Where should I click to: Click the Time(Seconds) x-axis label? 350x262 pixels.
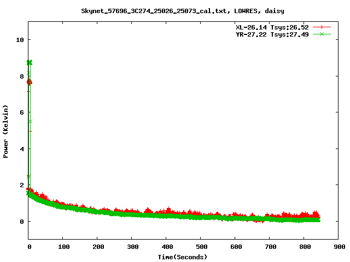pos(183,257)
